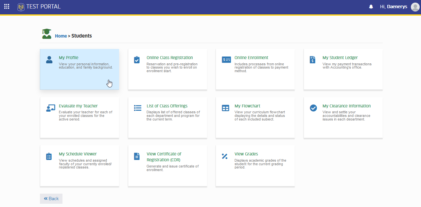421x207 pixels.
Task: Click the TEST PORTAL header title
Action: click(x=44, y=7)
